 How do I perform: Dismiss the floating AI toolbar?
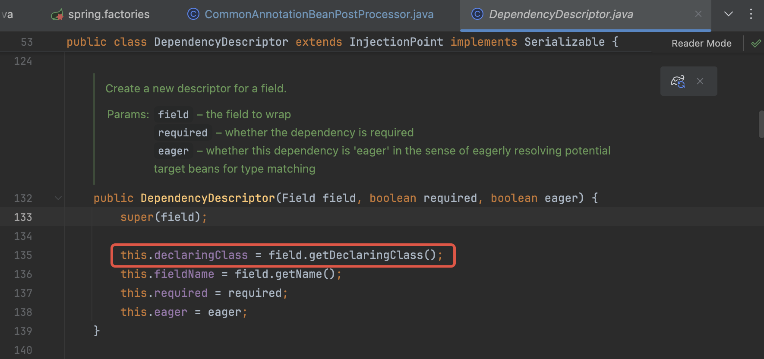[x=700, y=81]
